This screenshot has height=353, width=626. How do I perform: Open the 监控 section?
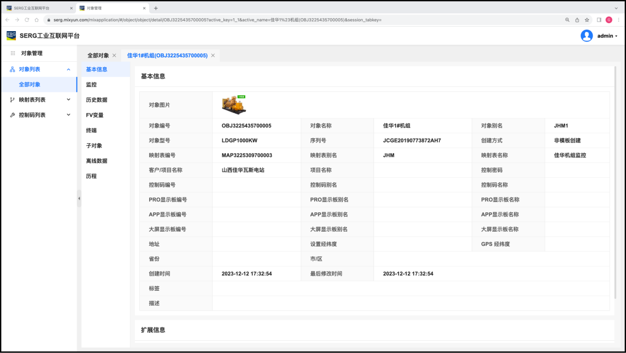(x=91, y=84)
